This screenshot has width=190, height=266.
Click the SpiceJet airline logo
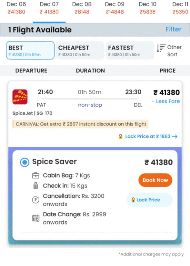pos(20,97)
